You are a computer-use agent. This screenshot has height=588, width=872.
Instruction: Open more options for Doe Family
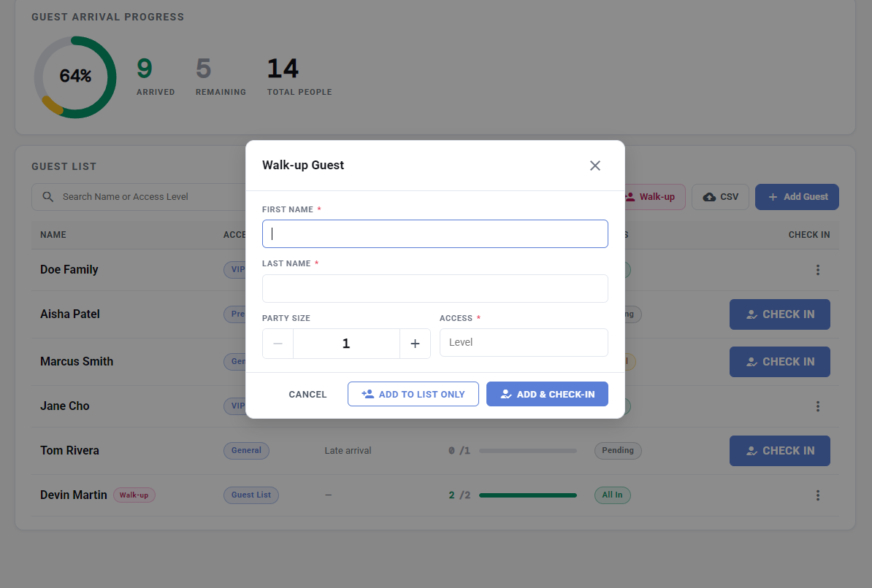(817, 269)
